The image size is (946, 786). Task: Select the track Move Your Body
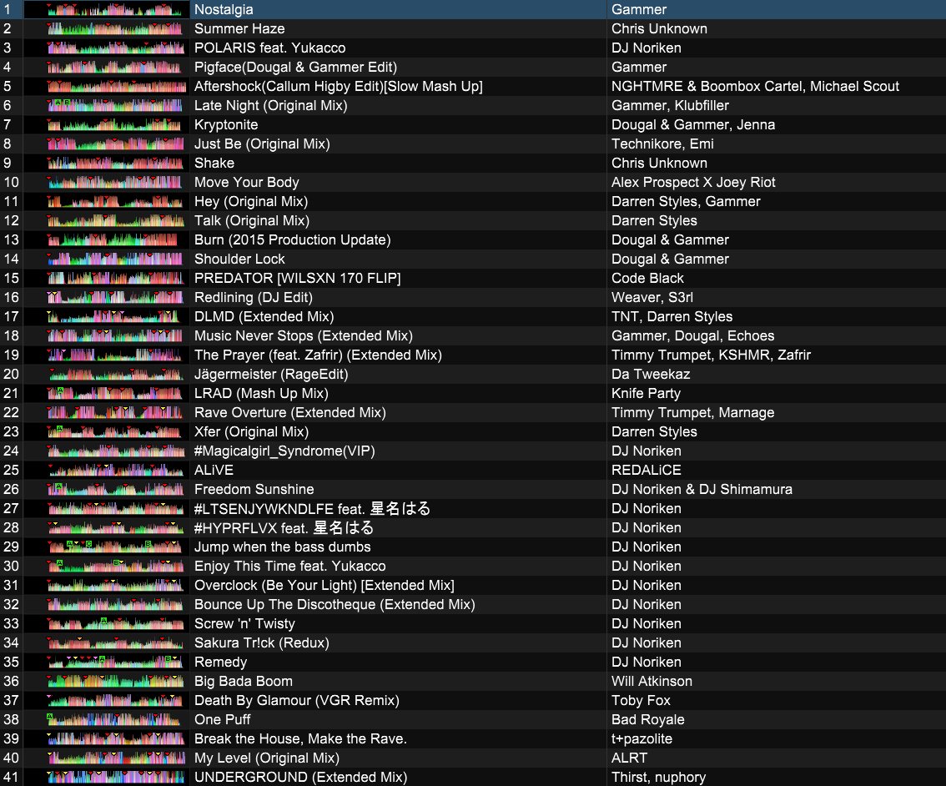[247, 182]
